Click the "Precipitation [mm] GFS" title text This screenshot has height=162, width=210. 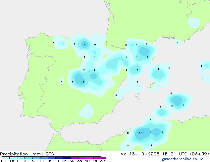pyautogui.click(x=27, y=154)
